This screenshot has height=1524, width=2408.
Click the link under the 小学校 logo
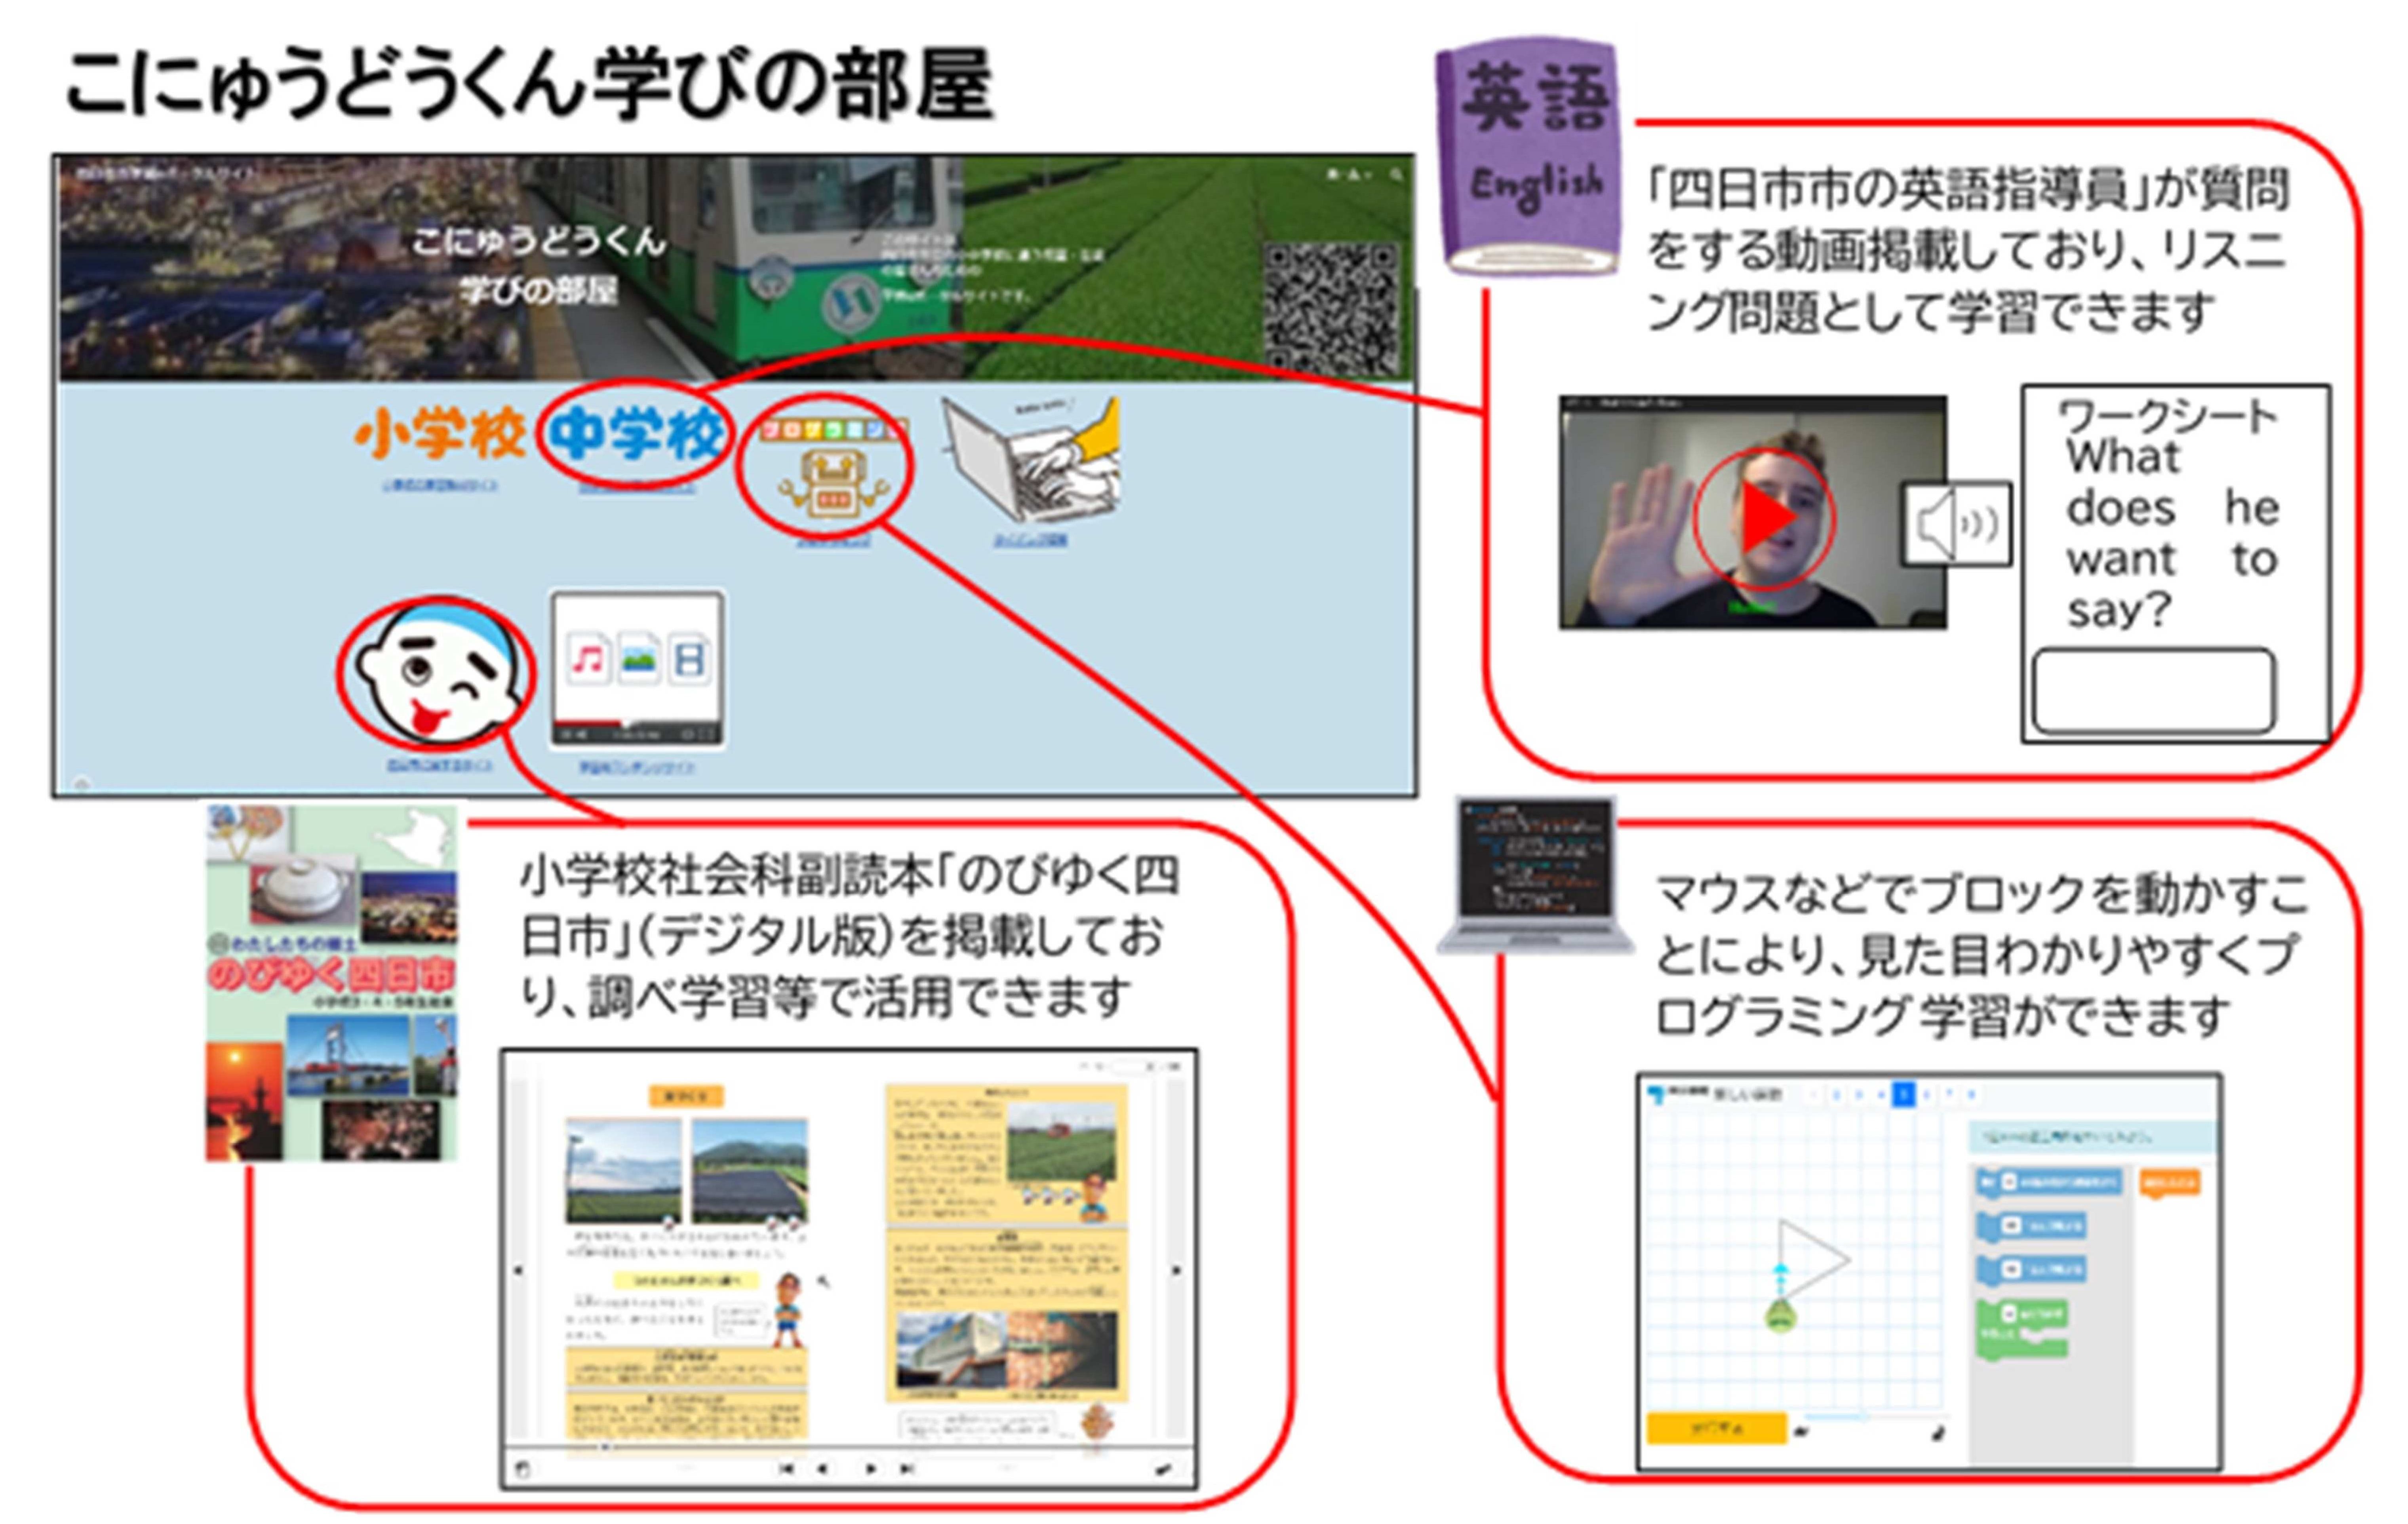[440, 486]
